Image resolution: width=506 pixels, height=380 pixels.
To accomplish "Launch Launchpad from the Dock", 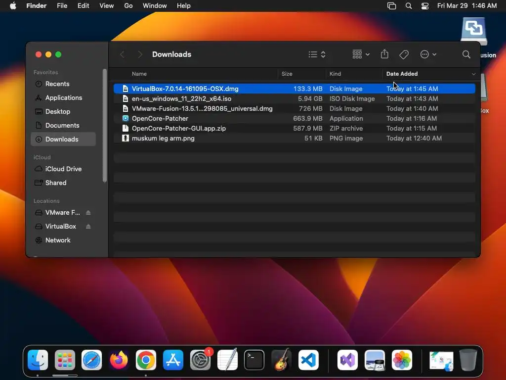I will (x=65, y=360).
